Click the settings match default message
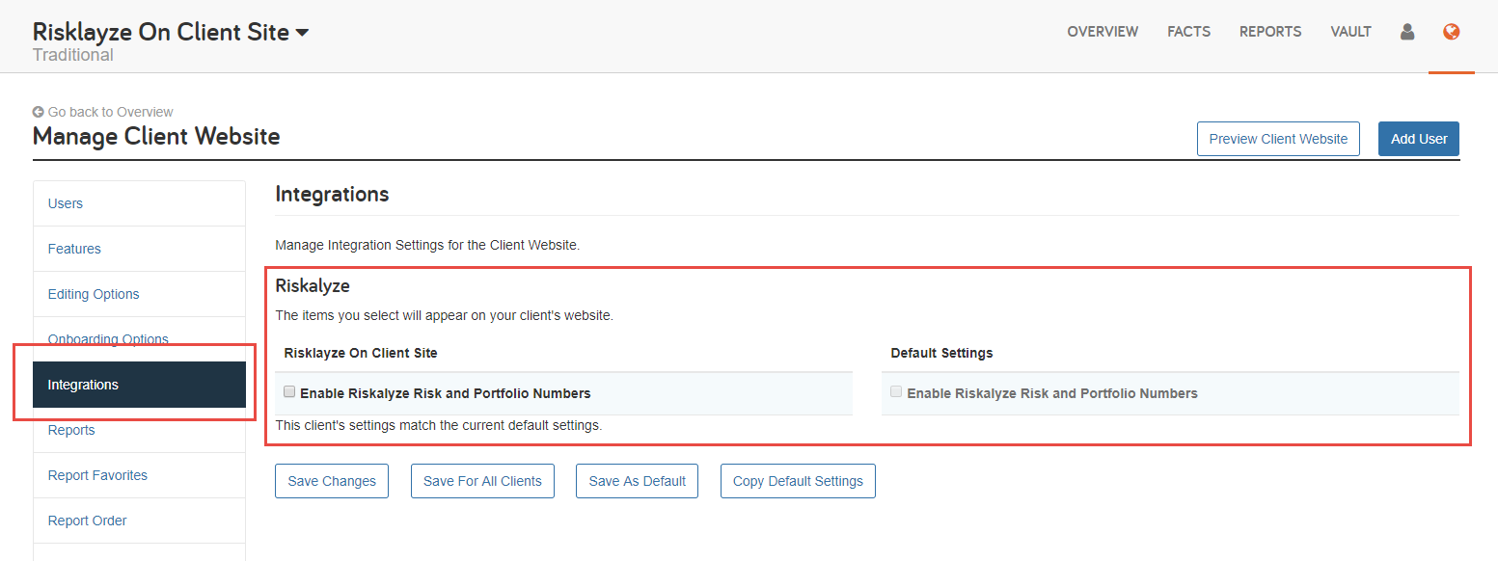 (439, 425)
